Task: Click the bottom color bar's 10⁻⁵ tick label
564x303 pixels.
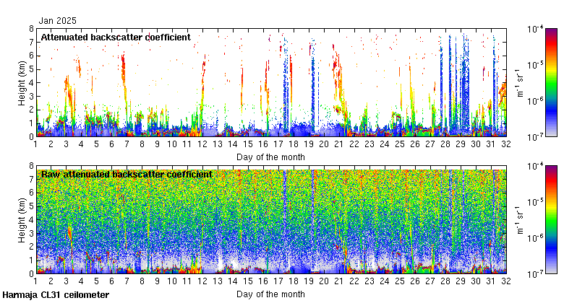Action: (535, 202)
